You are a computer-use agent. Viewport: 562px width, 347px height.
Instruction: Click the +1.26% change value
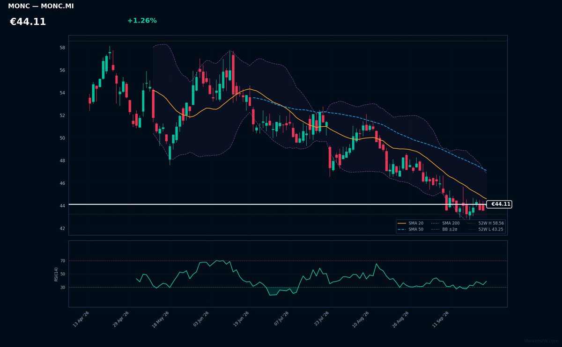142,21
